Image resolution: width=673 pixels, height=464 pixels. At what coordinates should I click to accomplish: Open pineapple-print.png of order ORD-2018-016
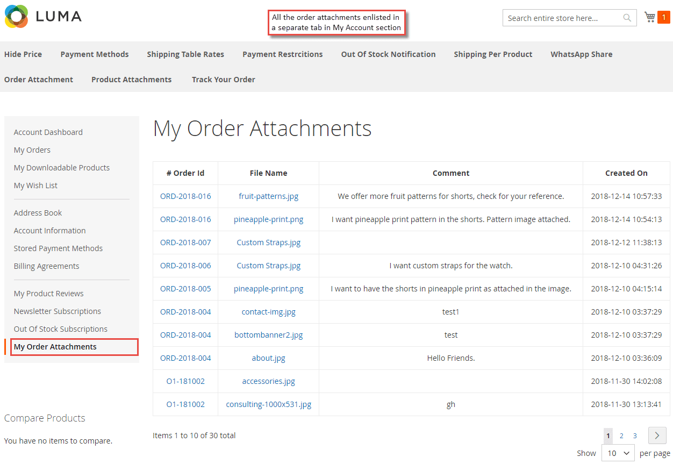coord(268,219)
